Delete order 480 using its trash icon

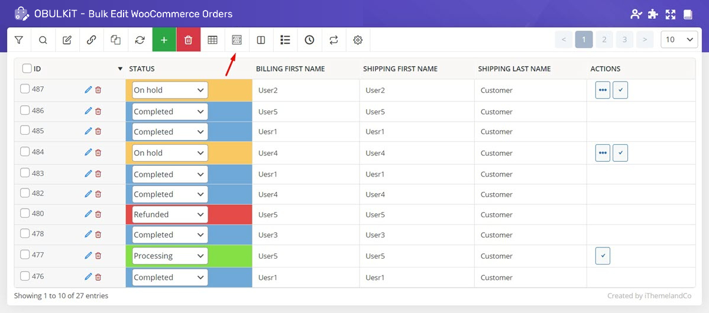tap(98, 214)
